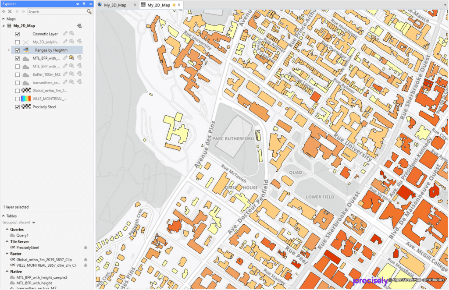449x290 pixels.
Task: Enable the Buffer_100m_MZ layer checkbox
Action: tap(18, 74)
